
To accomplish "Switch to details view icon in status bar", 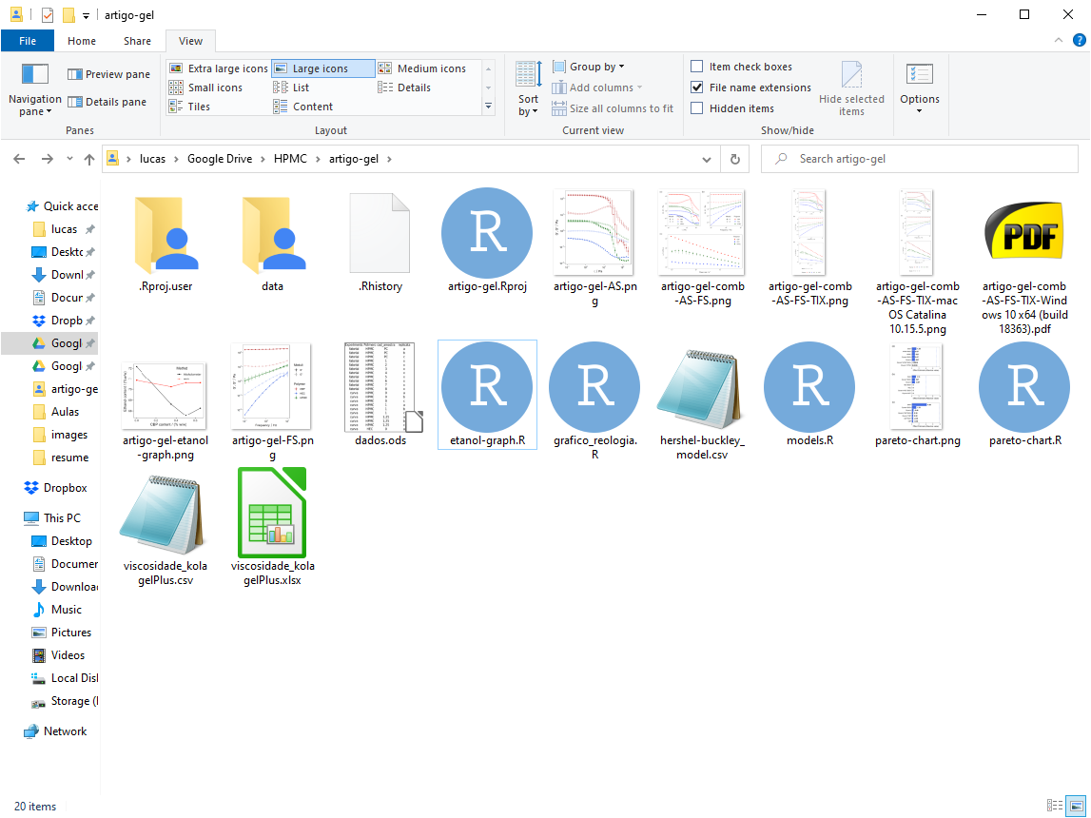I will click(x=1054, y=806).
